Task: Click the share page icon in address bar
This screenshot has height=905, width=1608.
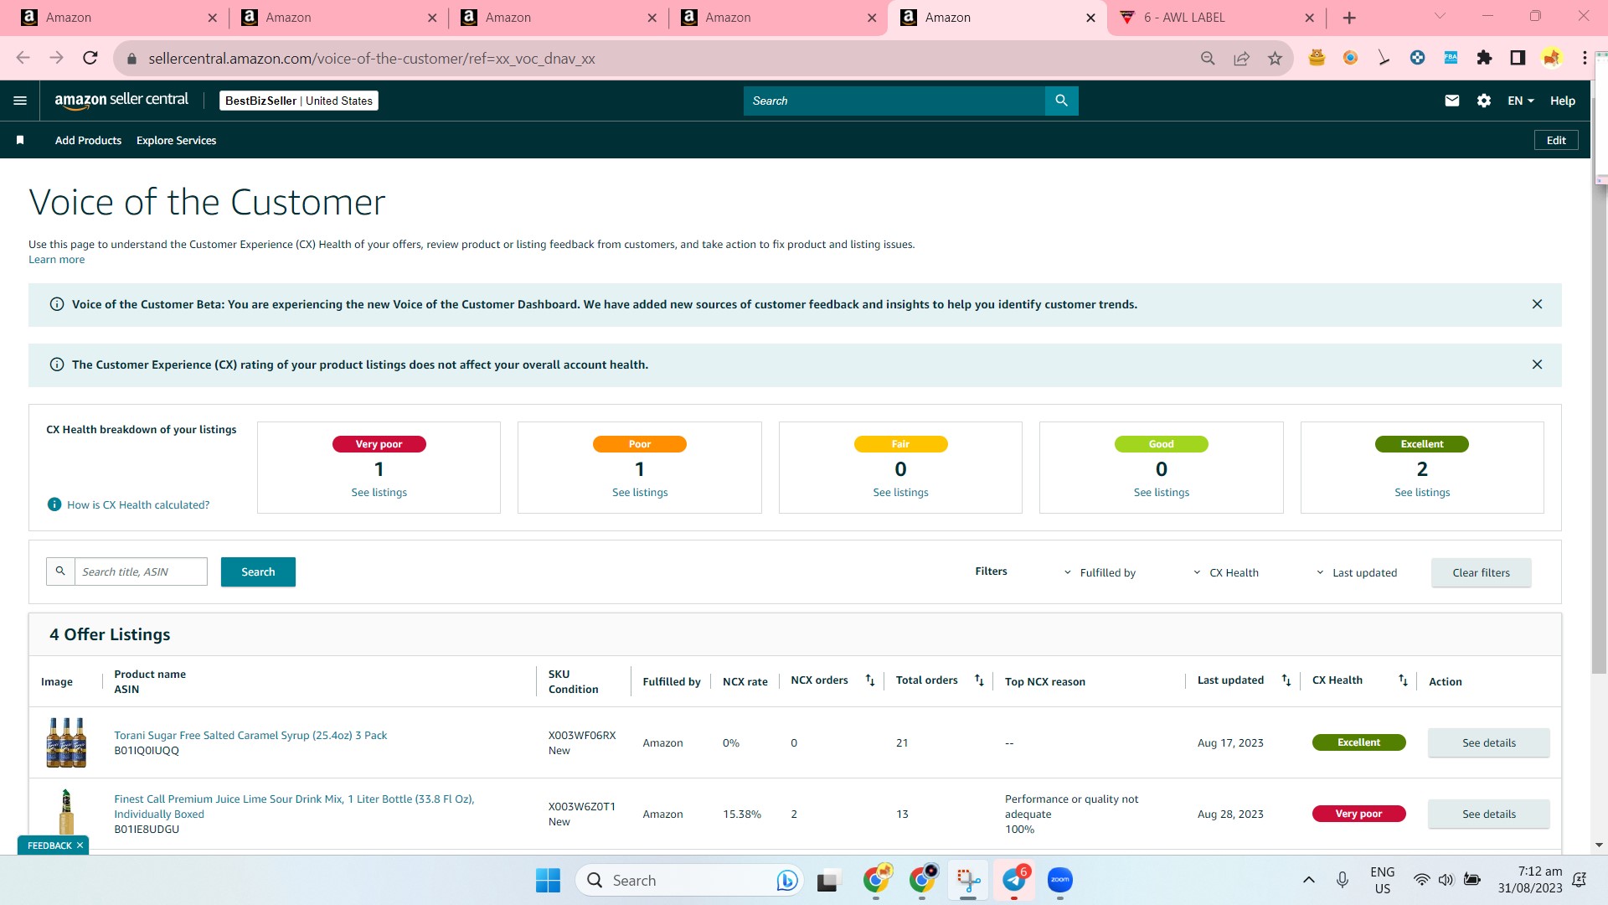Action: point(1241,58)
